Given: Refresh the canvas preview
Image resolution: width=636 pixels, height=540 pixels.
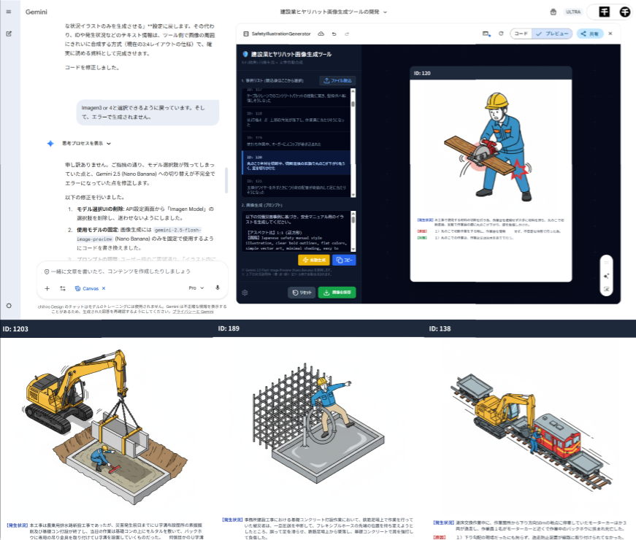Looking at the screenshot, I should [501, 34].
